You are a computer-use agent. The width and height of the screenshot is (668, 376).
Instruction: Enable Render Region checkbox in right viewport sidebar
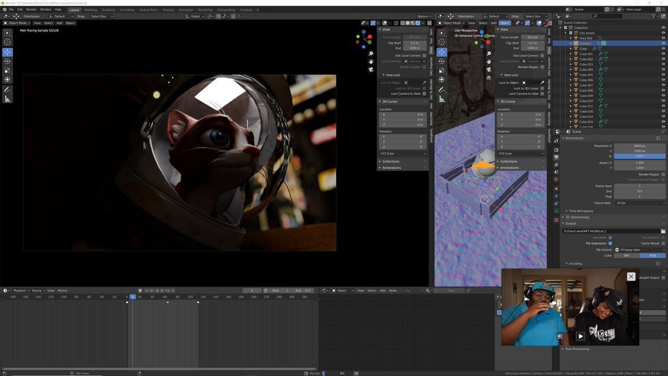pos(542,67)
